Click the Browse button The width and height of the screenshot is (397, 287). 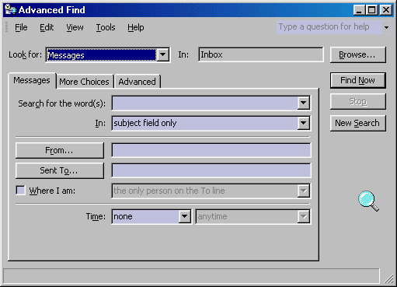(358, 54)
